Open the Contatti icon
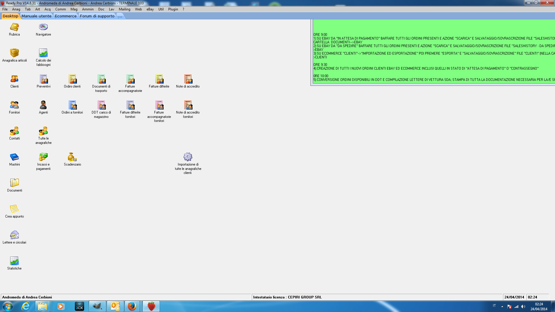 click(x=14, y=131)
